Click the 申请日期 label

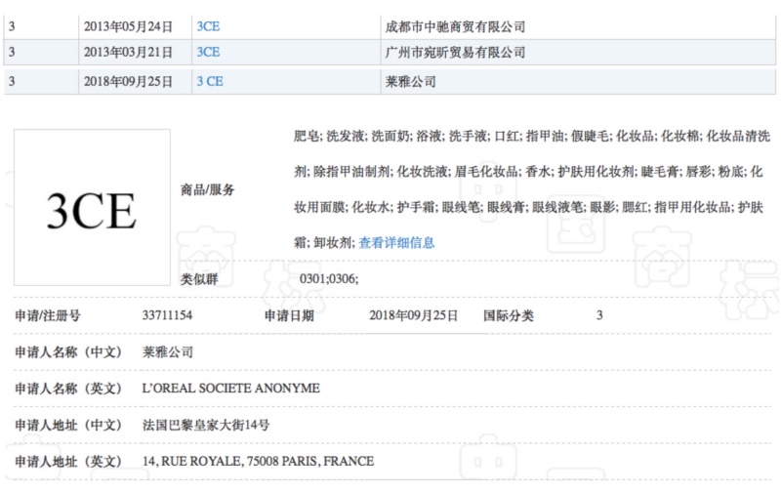(289, 315)
